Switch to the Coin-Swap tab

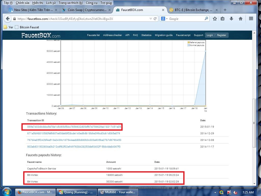tap(87, 10)
